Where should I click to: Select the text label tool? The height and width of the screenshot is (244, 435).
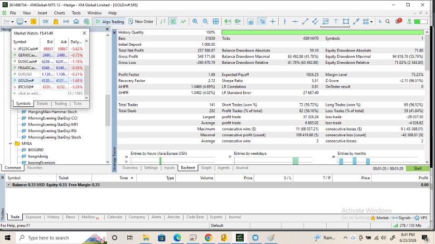click(336, 22)
